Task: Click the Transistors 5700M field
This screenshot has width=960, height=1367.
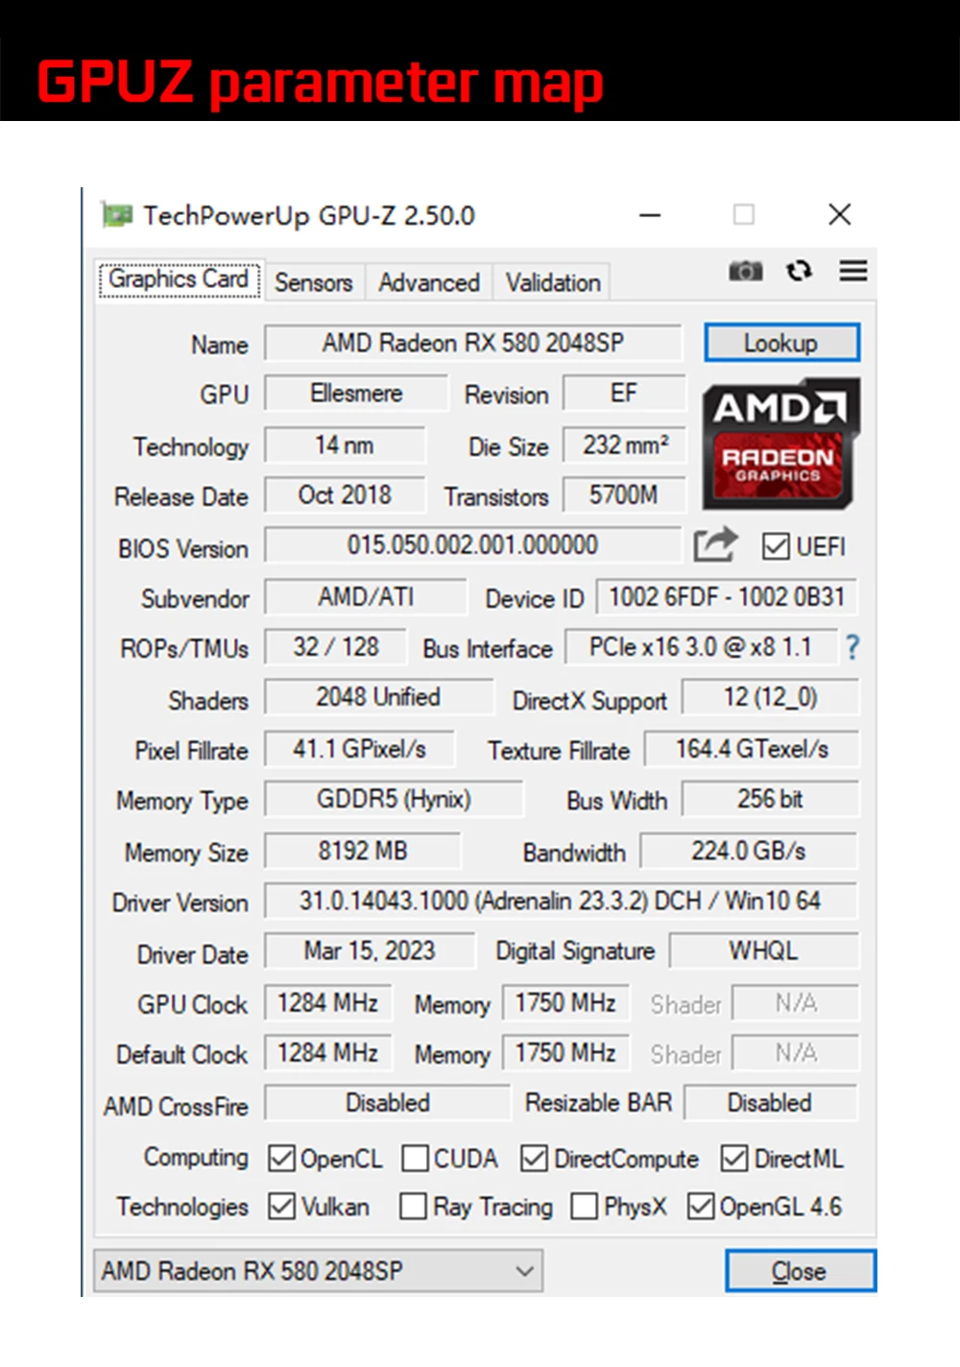Action: click(625, 495)
